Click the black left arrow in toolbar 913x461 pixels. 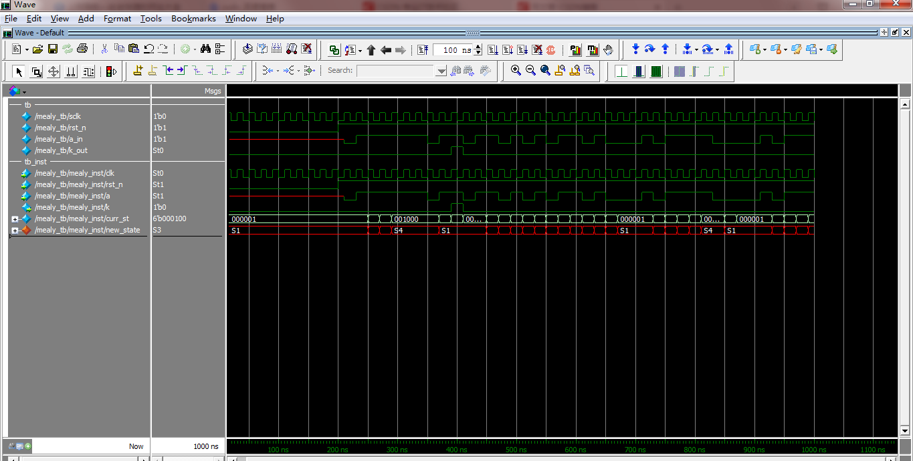point(385,50)
